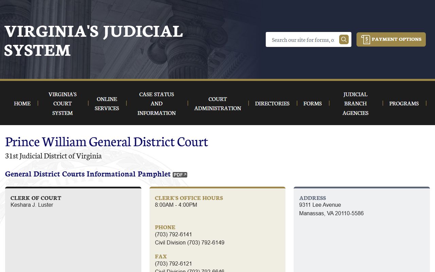Click the Address section label
Screen dimensions: 435x272
click(x=313, y=198)
